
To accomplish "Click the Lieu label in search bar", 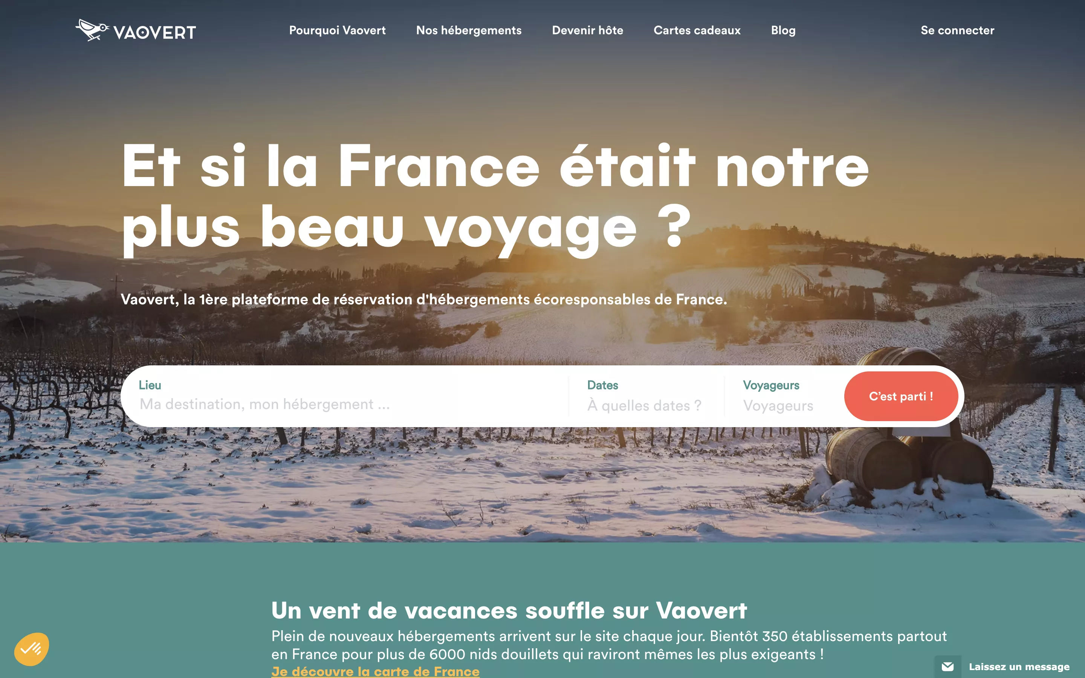I will click(x=150, y=385).
